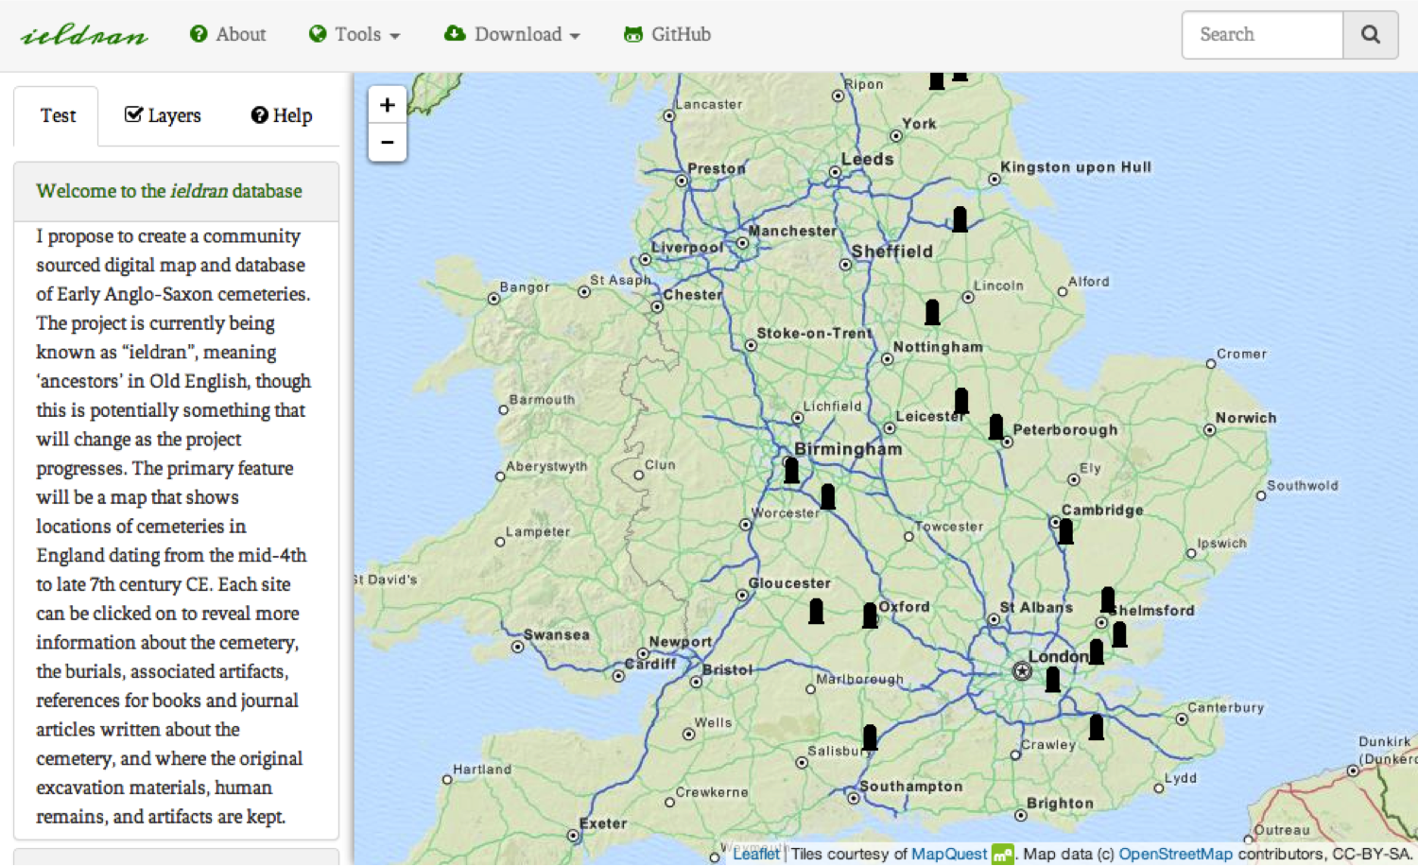1418x866 pixels.
Task: Click the London star marker on map
Action: click(x=1022, y=671)
